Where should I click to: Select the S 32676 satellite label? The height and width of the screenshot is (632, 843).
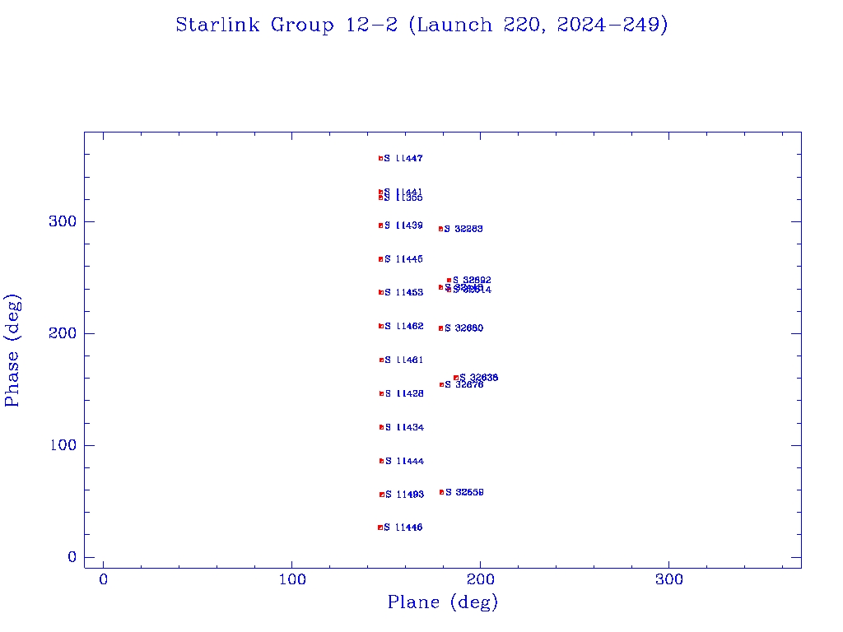[x=464, y=385]
